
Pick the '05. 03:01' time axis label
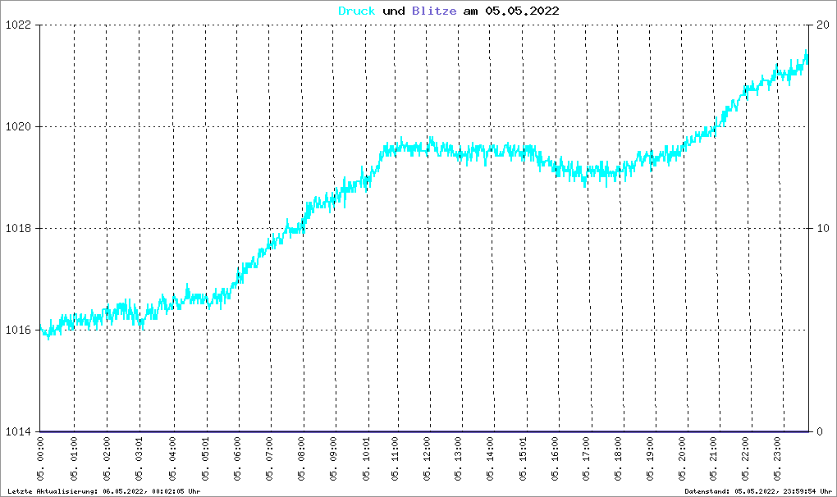coord(139,459)
